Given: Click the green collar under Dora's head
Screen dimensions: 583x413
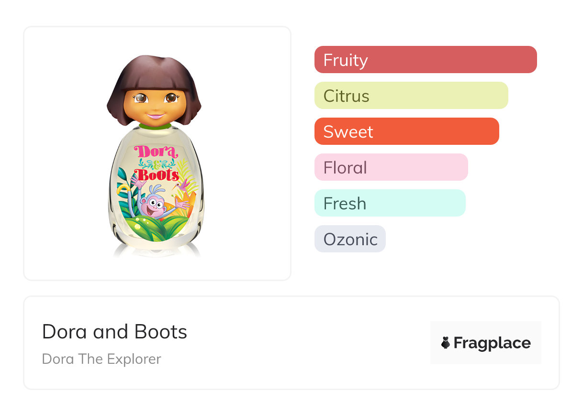Looking at the screenshot, I should (155, 126).
